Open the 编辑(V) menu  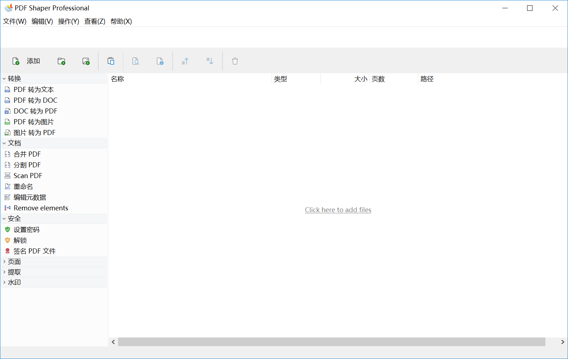(x=42, y=22)
